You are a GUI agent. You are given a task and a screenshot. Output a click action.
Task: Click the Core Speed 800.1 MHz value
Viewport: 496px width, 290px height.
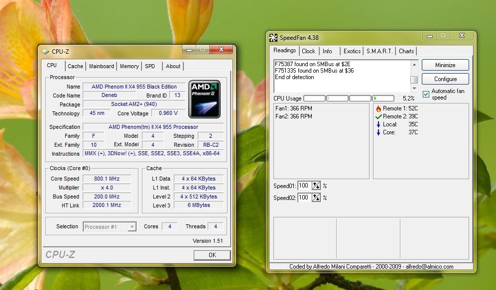coord(107,179)
